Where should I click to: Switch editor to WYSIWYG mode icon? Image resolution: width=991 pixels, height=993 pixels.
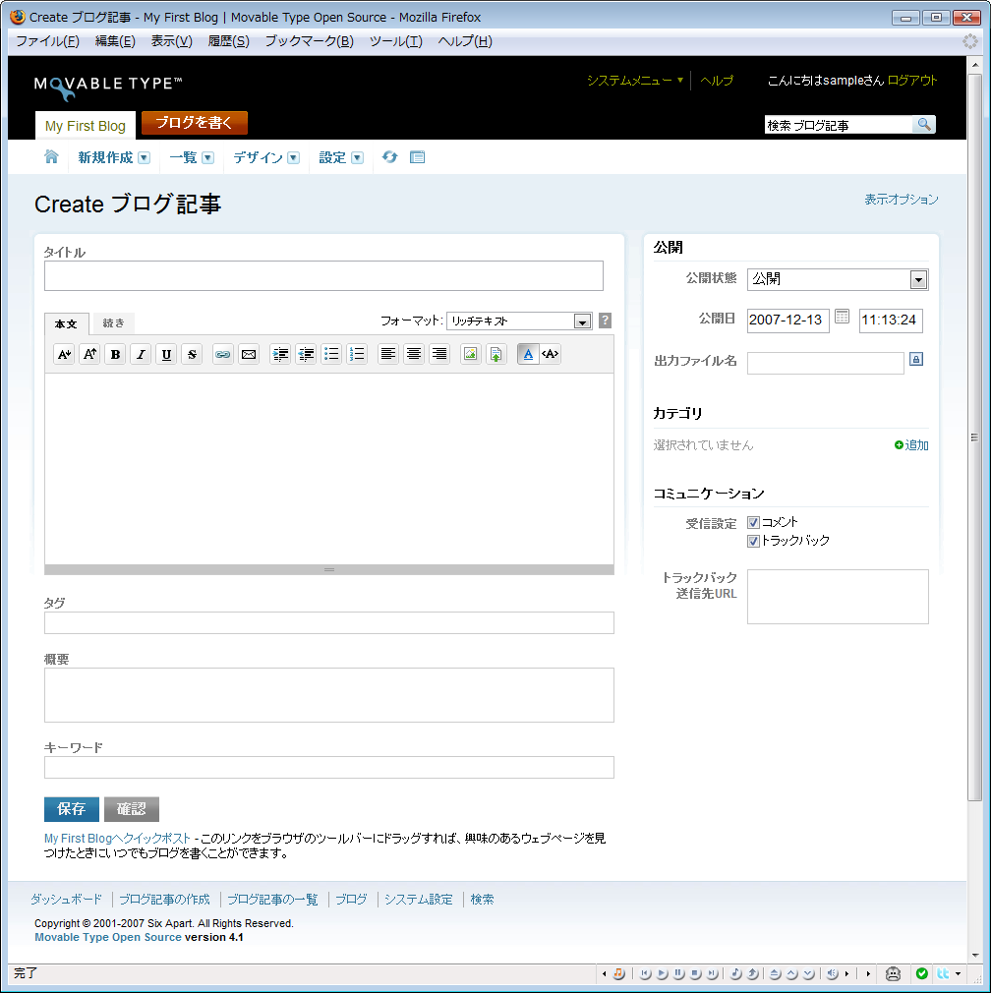click(528, 354)
